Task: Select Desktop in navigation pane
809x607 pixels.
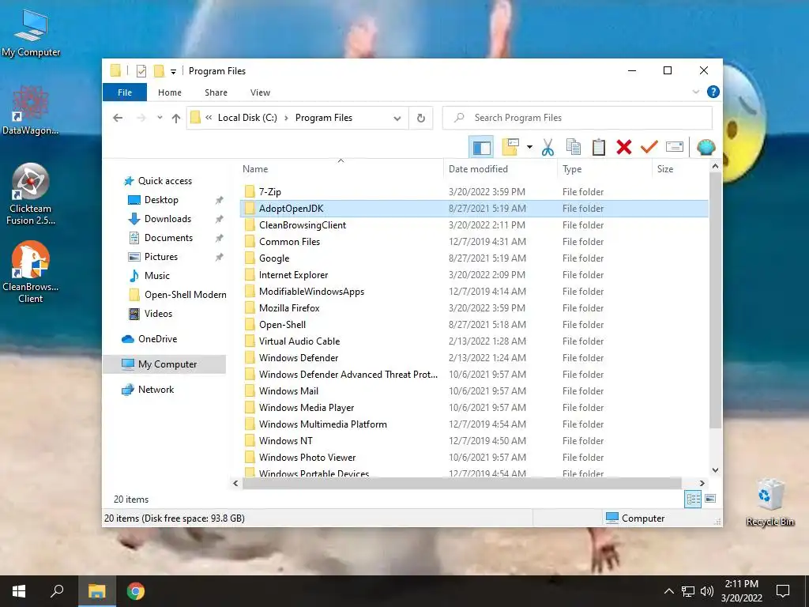Action: pos(161,200)
